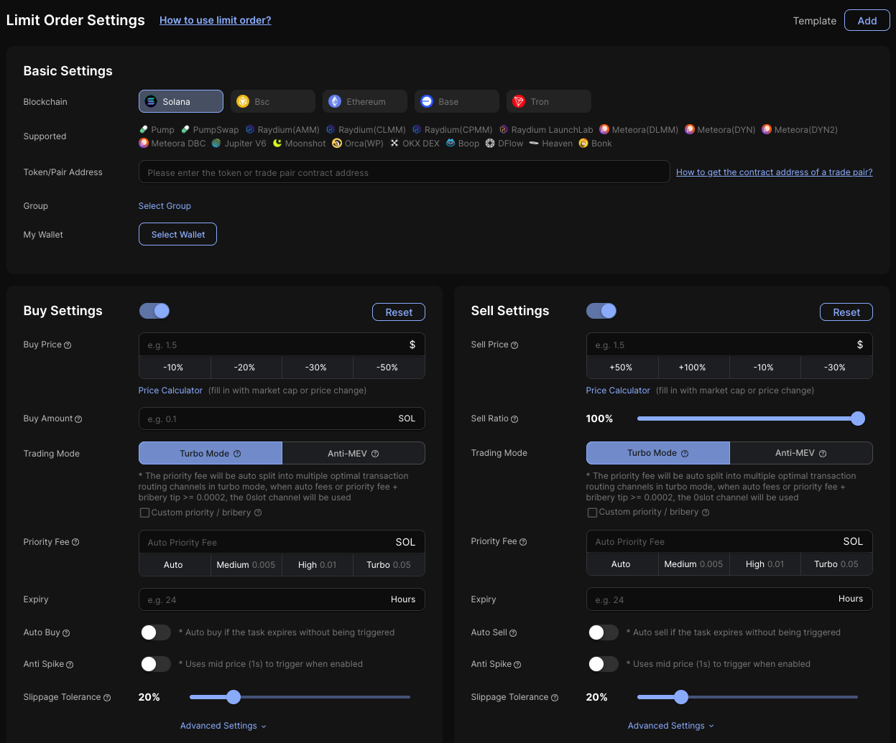Viewport: 896px width, 743px height.
Task: Open Sell Ratio help icon
Action: tap(514, 419)
